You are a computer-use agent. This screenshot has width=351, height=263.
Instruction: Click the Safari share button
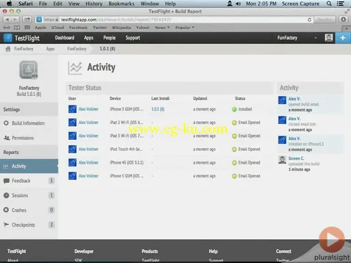tap(27, 20)
